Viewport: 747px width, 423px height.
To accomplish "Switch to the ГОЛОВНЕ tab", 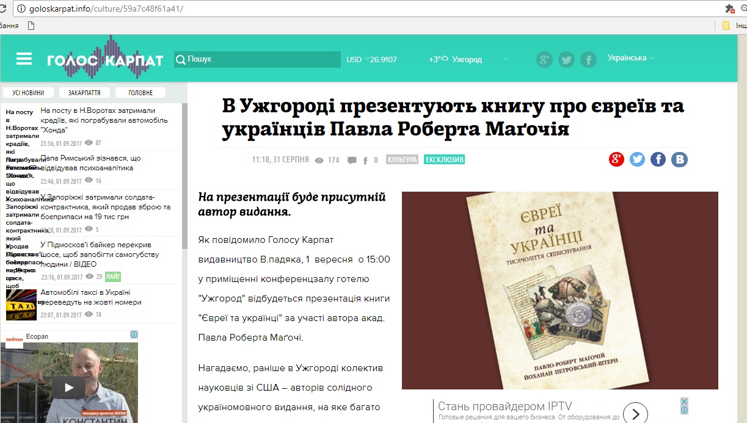I will tap(140, 93).
